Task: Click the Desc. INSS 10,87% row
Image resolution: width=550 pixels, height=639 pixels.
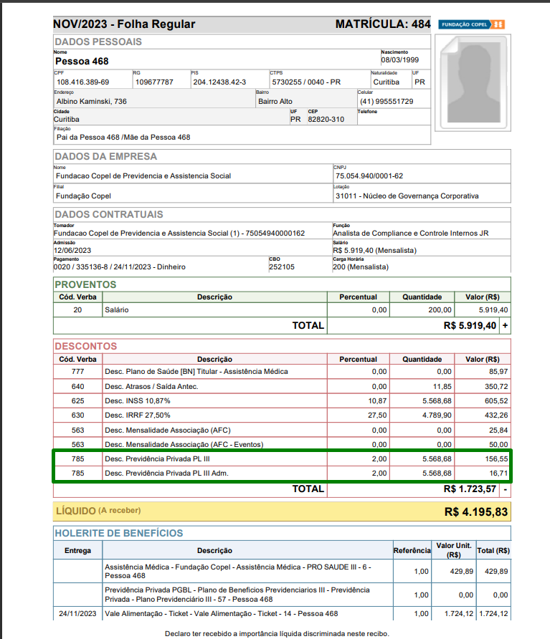Action: pyautogui.click(x=282, y=401)
